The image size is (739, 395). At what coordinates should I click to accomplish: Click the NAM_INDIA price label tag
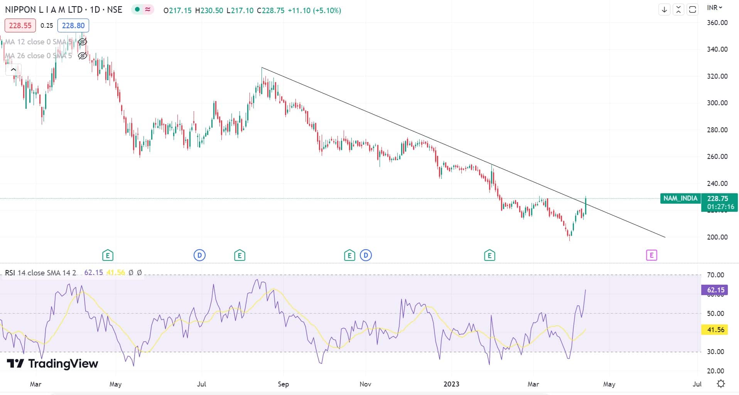(680, 198)
